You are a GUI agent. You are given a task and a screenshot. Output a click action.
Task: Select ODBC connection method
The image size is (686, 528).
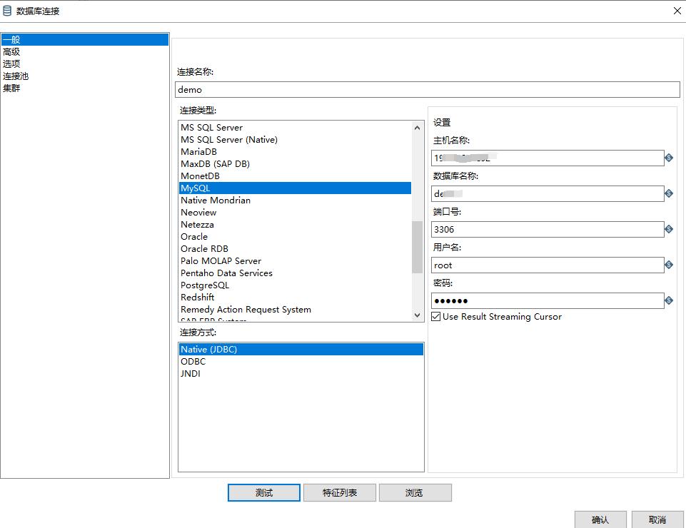point(193,362)
